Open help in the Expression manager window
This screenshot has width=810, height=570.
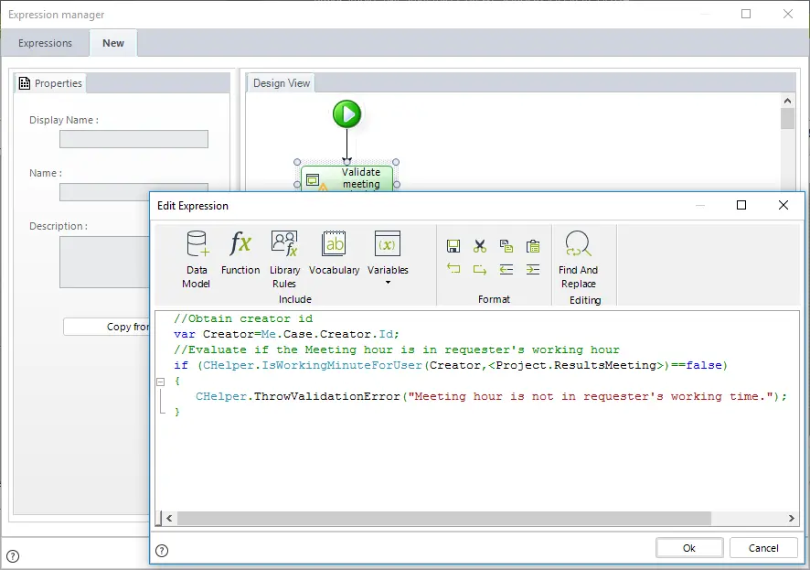[x=13, y=556]
